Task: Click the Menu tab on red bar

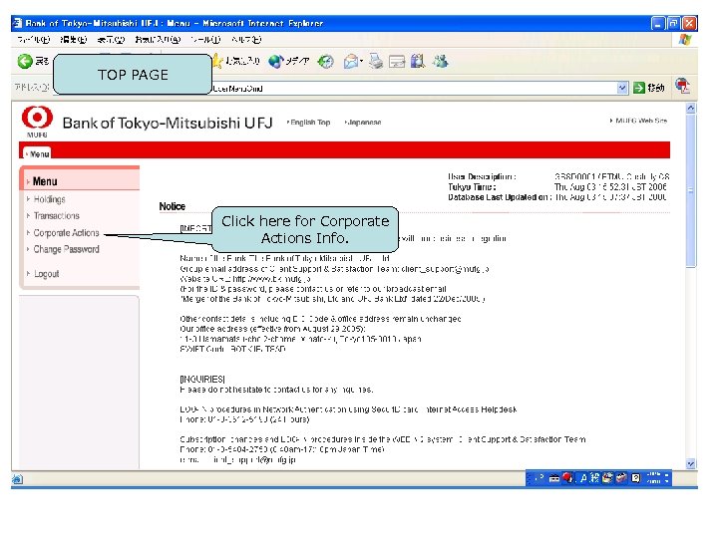Action: 38,153
